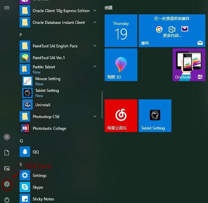Screen dimensions: 208x203
Task: Click the Outlook icon in mail tile
Action: 172,29
